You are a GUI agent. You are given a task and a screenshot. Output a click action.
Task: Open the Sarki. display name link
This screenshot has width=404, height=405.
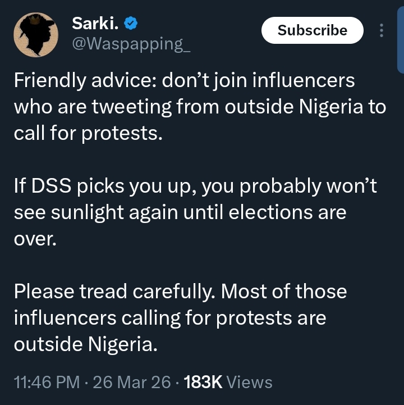point(94,24)
